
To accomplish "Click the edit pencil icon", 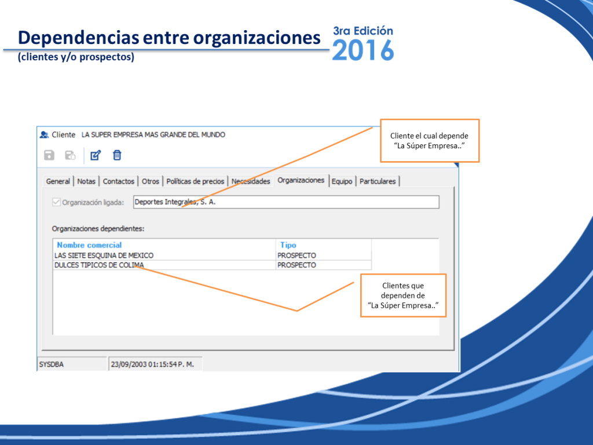I will [x=96, y=155].
